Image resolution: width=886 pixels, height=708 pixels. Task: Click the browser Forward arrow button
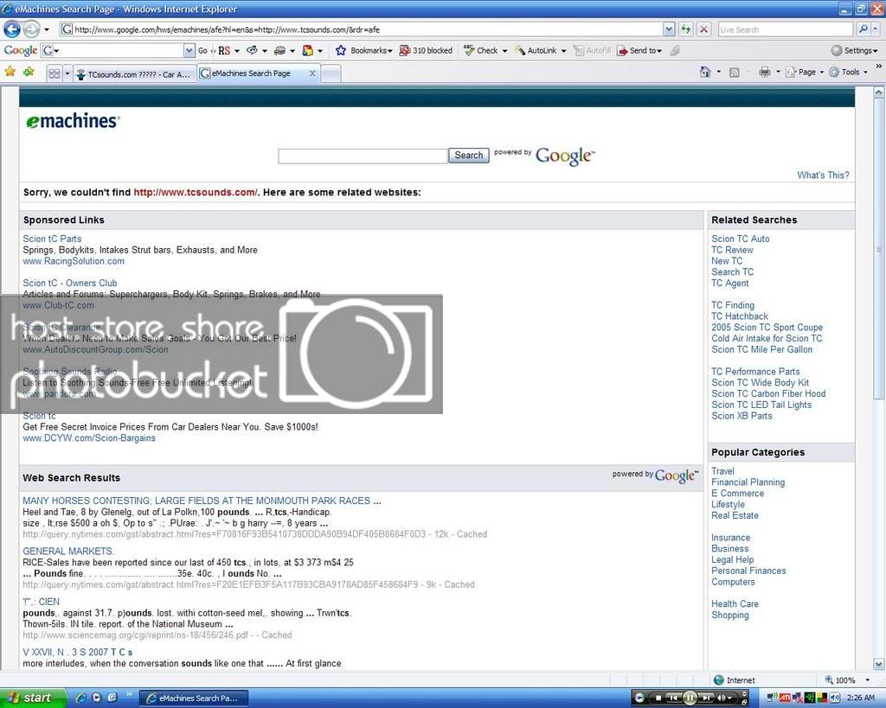click(x=32, y=29)
